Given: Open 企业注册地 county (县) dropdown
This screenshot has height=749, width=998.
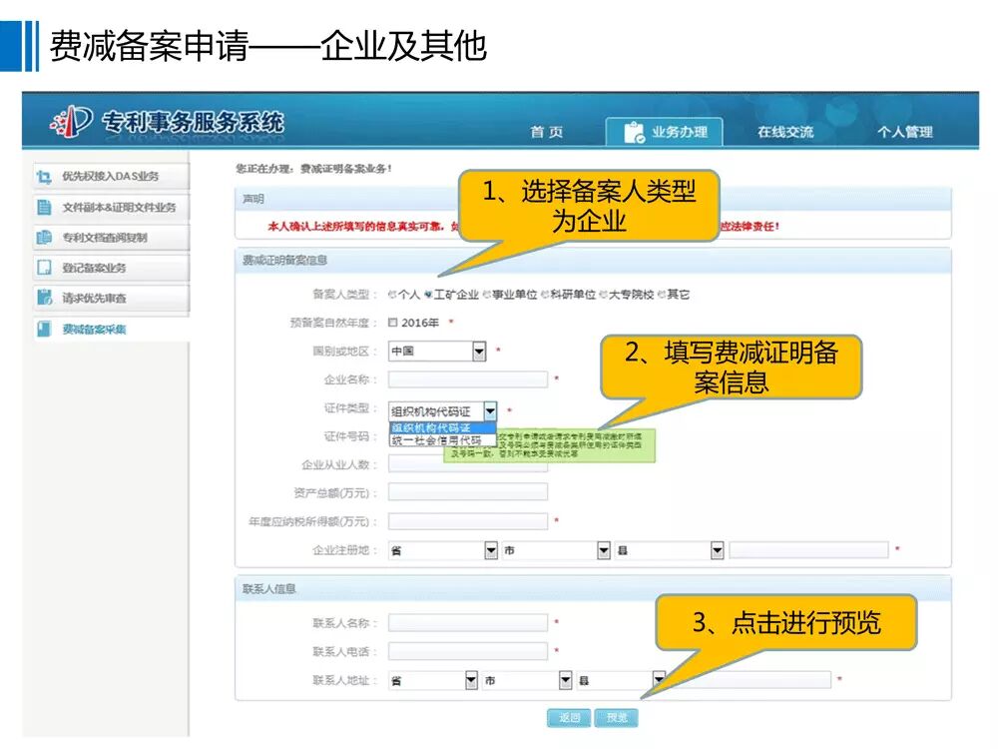Looking at the screenshot, I should pyautogui.click(x=670, y=550).
